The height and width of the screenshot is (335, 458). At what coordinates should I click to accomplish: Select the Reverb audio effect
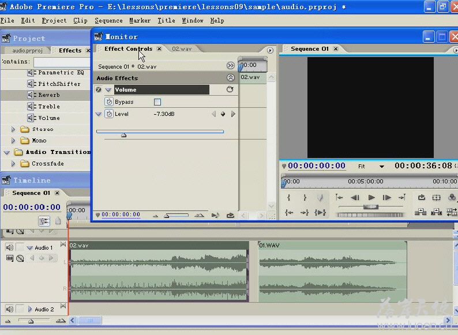click(x=44, y=95)
